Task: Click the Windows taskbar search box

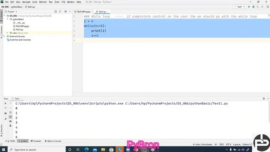Action: [x=37, y=149]
